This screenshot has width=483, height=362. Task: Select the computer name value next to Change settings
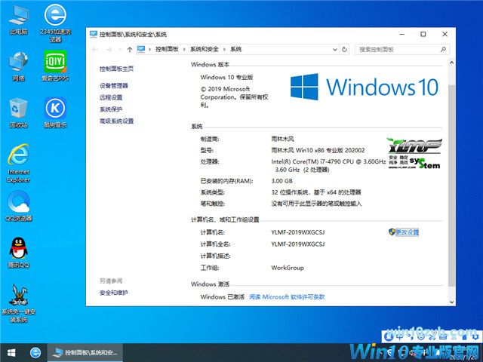298,232
